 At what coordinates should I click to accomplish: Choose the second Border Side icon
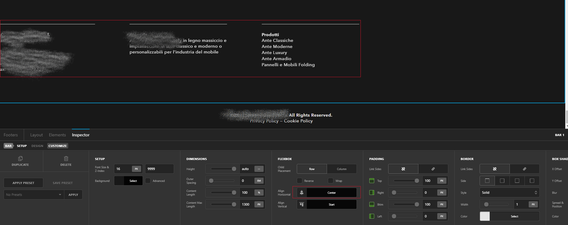pyautogui.click(x=502, y=181)
